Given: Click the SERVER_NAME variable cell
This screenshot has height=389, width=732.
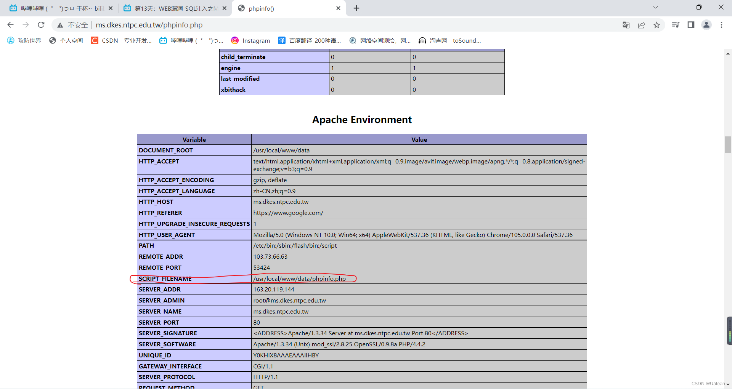Looking at the screenshot, I should tap(194, 311).
